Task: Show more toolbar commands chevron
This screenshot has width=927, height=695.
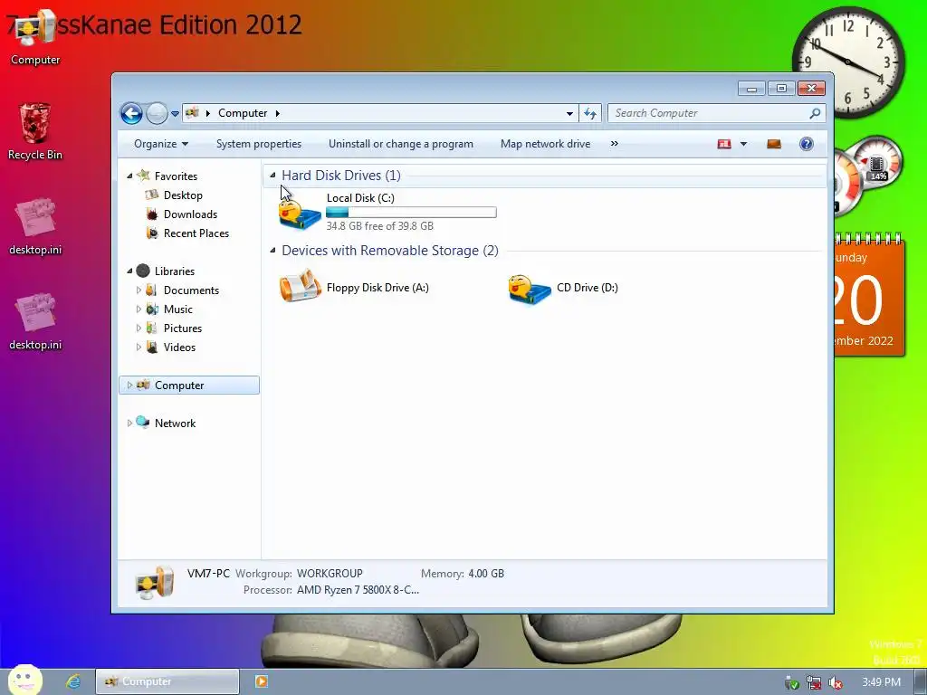Action: [615, 144]
